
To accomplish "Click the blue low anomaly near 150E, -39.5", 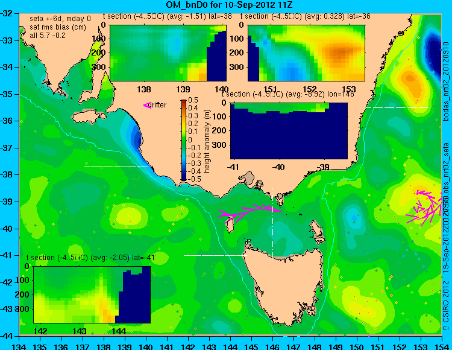I will click(354, 217).
